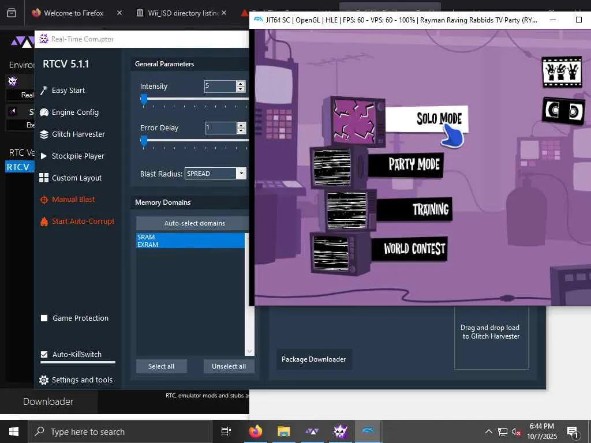Click the Memory Domains list scrollbar
The width and height of the screenshot is (591, 443).
(249, 294)
